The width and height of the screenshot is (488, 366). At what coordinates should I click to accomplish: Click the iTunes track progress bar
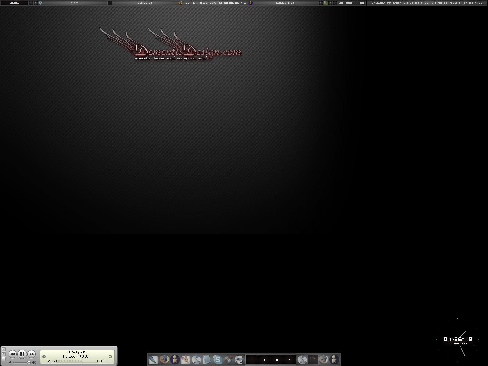[x=77, y=361]
